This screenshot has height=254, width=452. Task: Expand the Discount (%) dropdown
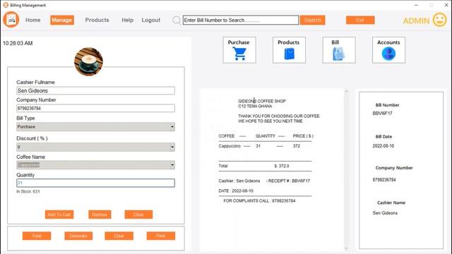click(172, 147)
